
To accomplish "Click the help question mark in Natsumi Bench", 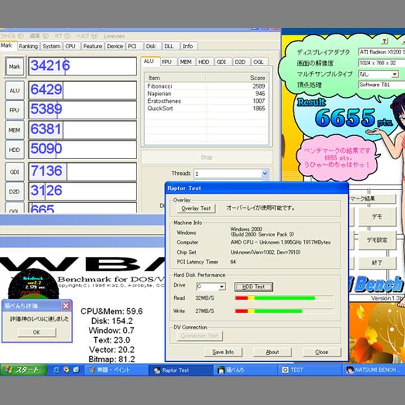I will click(x=384, y=41).
